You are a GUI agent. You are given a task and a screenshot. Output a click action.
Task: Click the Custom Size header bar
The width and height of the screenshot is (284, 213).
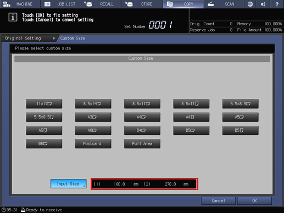pyautogui.click(x=142, y=59)
